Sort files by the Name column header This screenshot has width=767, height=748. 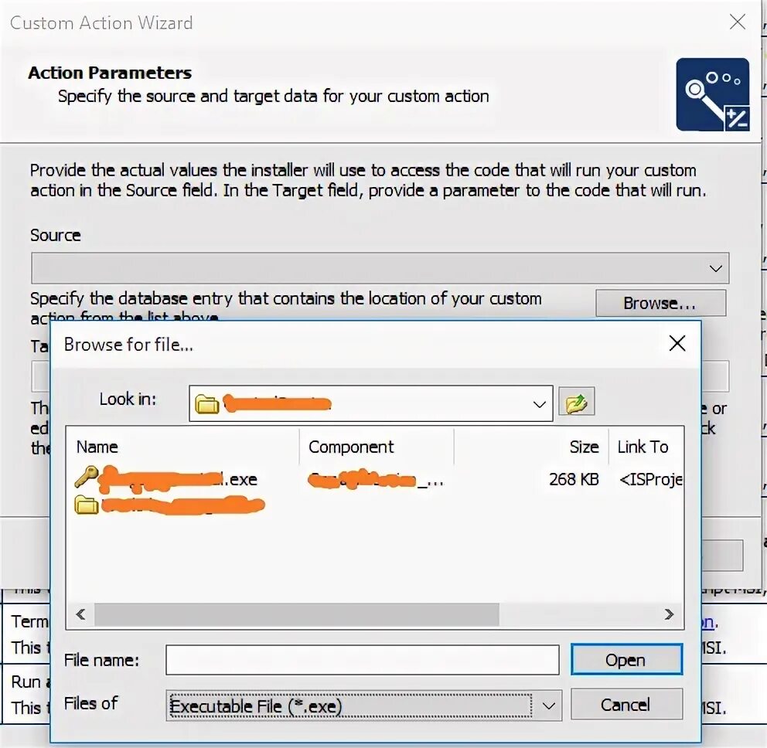click(97, 447)
